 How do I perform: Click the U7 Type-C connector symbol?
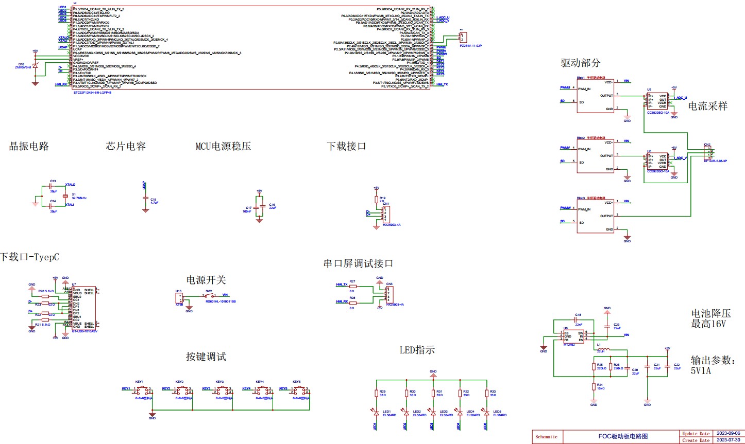tap(83, 308)
